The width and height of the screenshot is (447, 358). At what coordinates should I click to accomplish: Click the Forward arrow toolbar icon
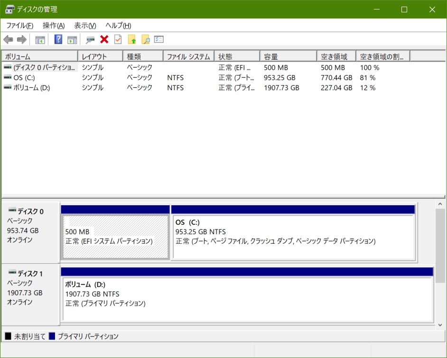click(x=22, y=39)
